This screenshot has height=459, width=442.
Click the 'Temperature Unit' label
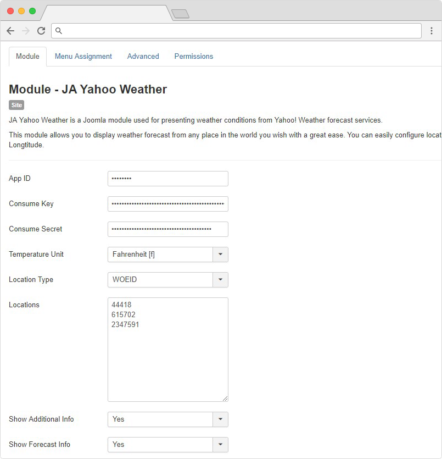(x=36, y=254)
